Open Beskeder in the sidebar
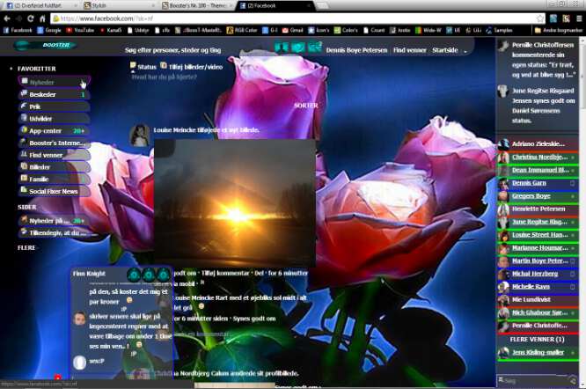This screenshot has height=389, width=586. click(55, 94)
